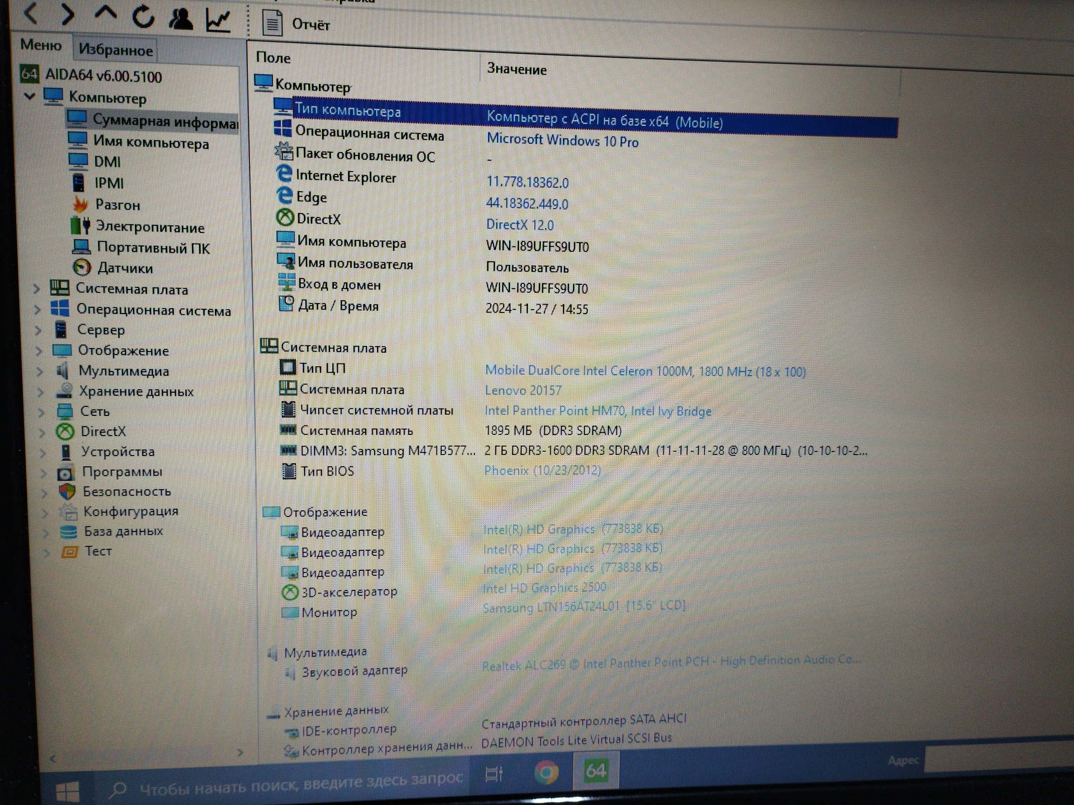Open the Intel HD Graphics 2500 link
Viewport: 1074px width, 805px height.
[x=544, y=588]
